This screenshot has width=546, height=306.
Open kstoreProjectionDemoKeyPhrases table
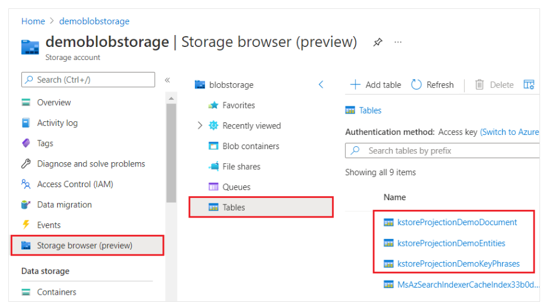(x=459, y=264)
